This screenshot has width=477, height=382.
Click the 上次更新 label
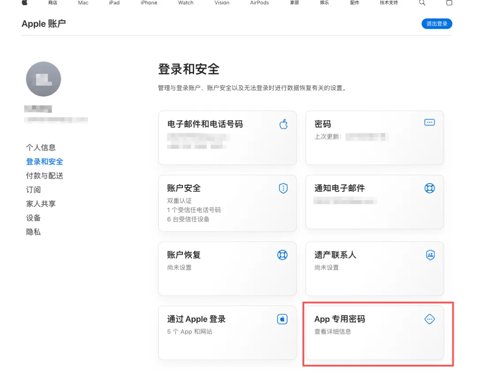click(328, 137)
